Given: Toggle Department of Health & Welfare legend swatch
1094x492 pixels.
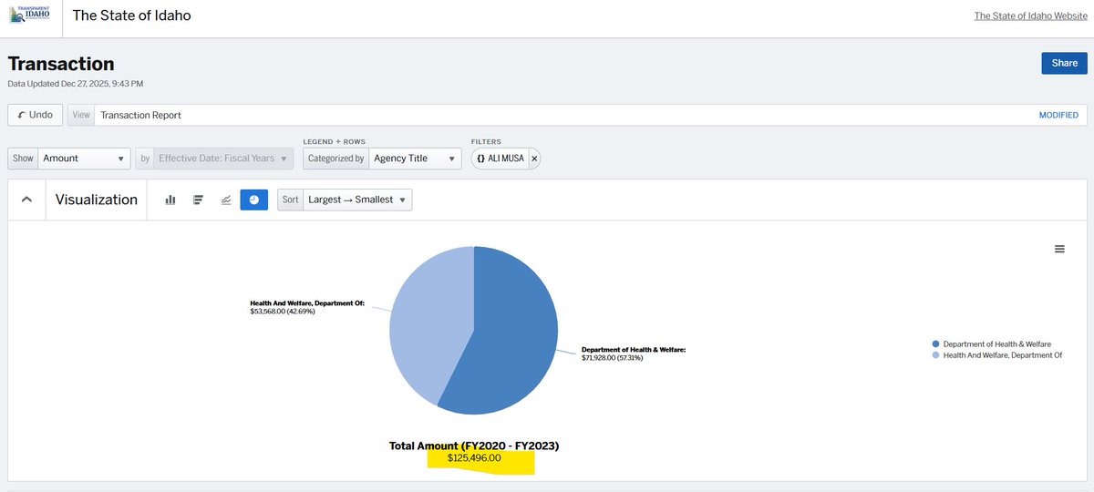Looking at the screenshot, I should point(935,344).
